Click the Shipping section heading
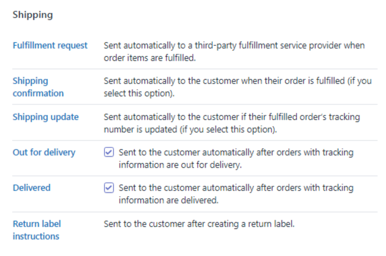The width and height of the screenshot is (386, 256). tap(33, 15)
